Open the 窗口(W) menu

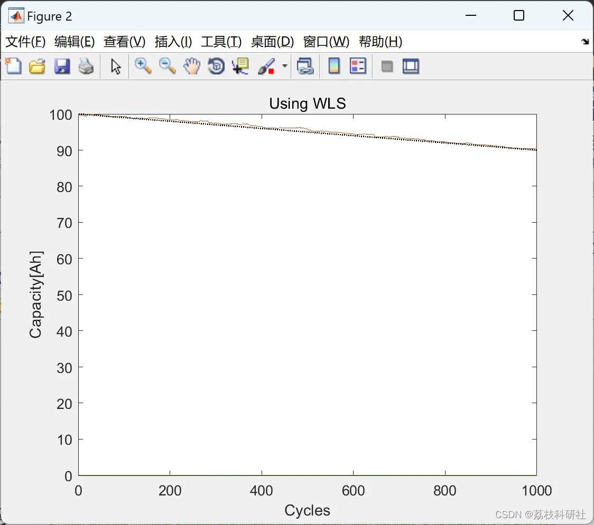tap(326, 42)
